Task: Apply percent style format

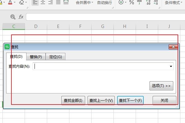Action: [x=132, y=2]
